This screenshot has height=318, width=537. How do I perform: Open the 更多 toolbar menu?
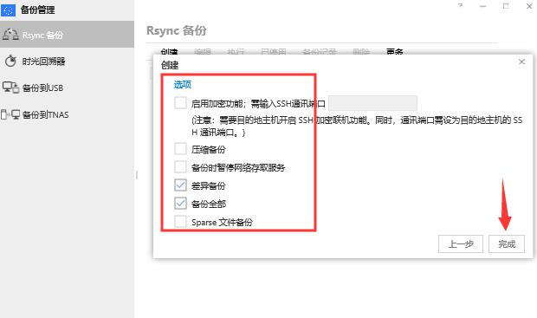pyautogui.click(x=395, y=52)
